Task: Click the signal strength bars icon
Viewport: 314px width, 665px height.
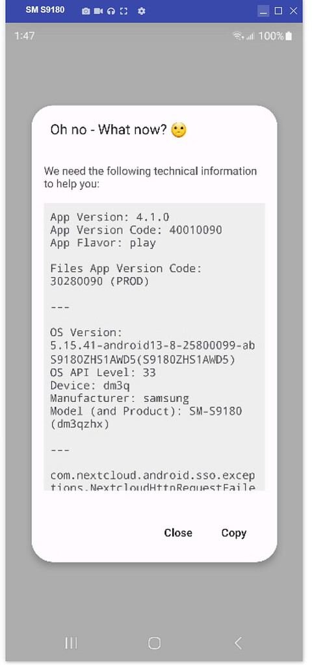Action: pyautogui.click(x=250, y=37)
